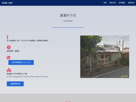
Task: Select the 嘉義朴子店 heading
Action: (x=68, y=15)
